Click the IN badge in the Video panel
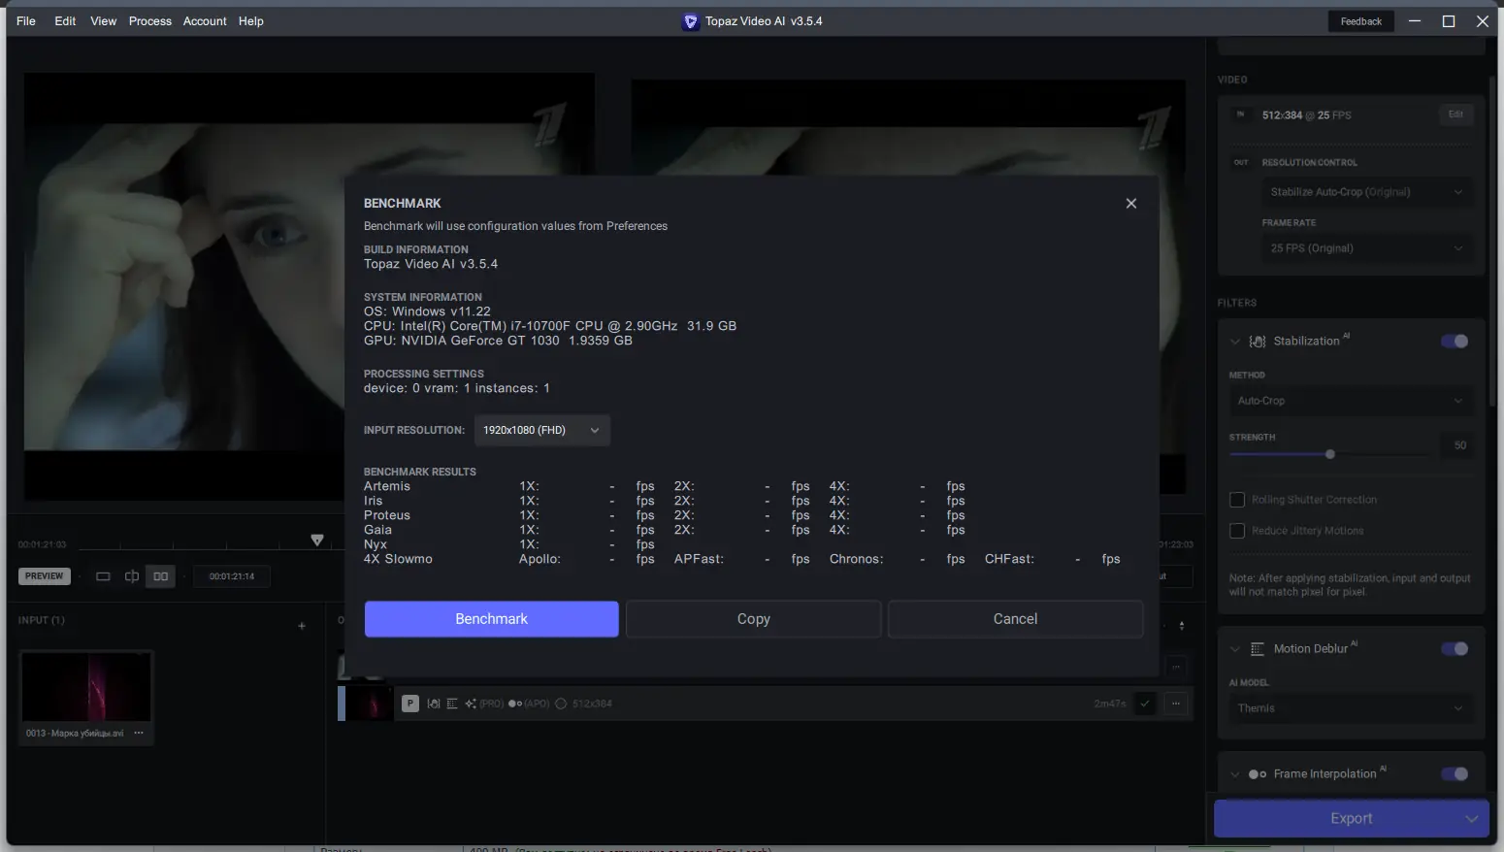 click(1240, 115)
